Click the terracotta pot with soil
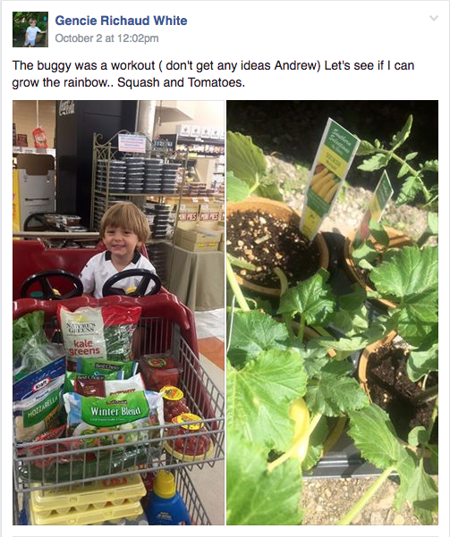This screenshot has height=537, width=450. coord(275,245)
